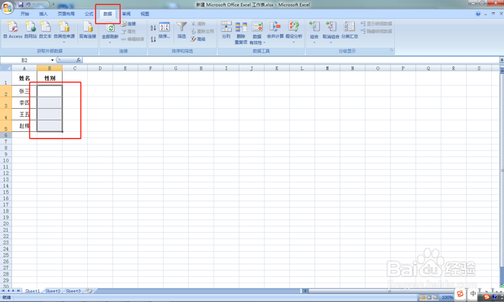Switch to Sheet2 tab
This screenshot has height=302, width=504.
point(53,291)
